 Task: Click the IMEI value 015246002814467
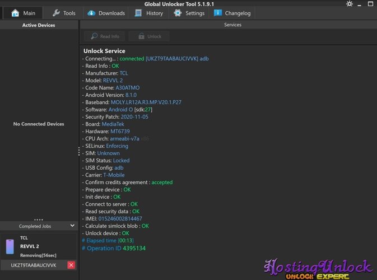pyautogui.click(x=120, y=219)
